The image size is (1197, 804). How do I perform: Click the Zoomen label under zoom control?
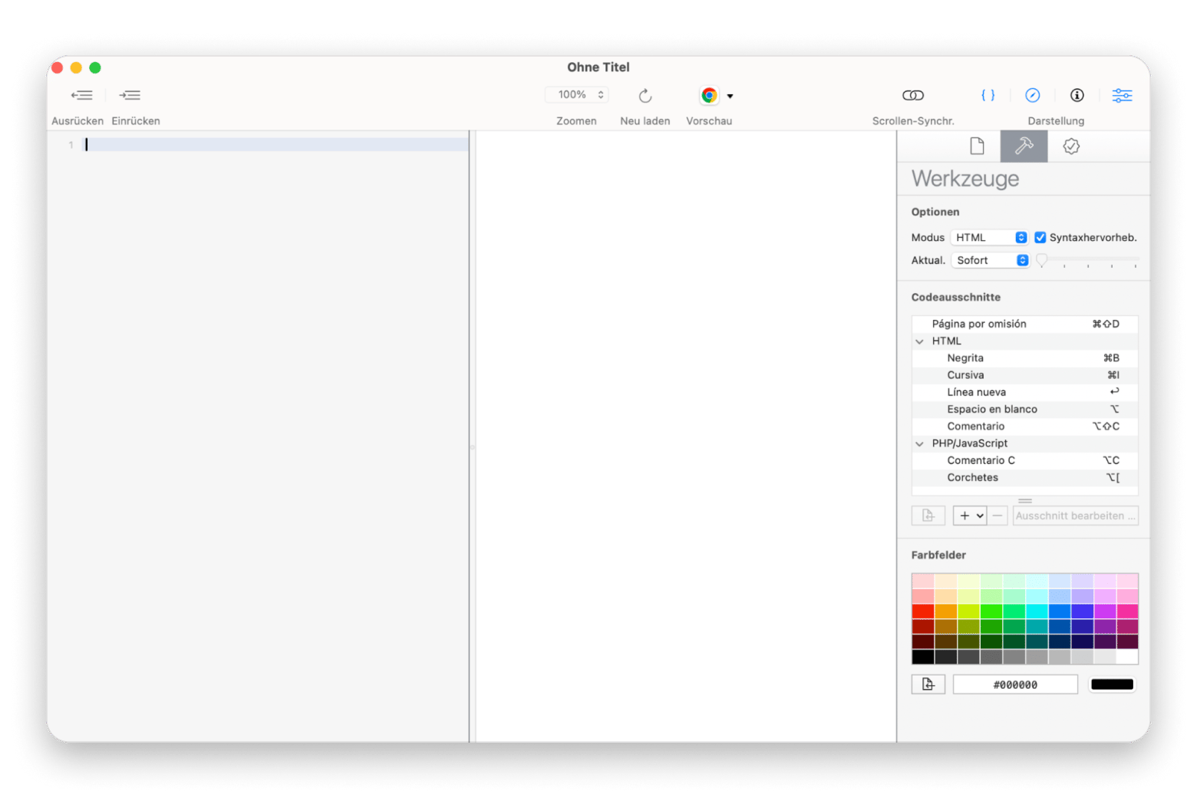[x=576, y=121]
